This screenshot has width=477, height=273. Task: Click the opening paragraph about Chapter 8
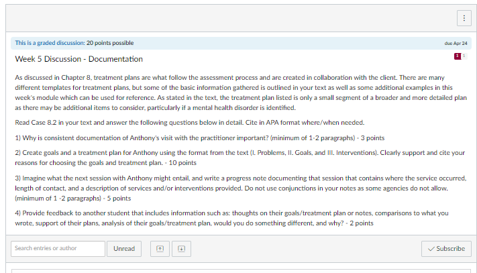coord(241,93)
